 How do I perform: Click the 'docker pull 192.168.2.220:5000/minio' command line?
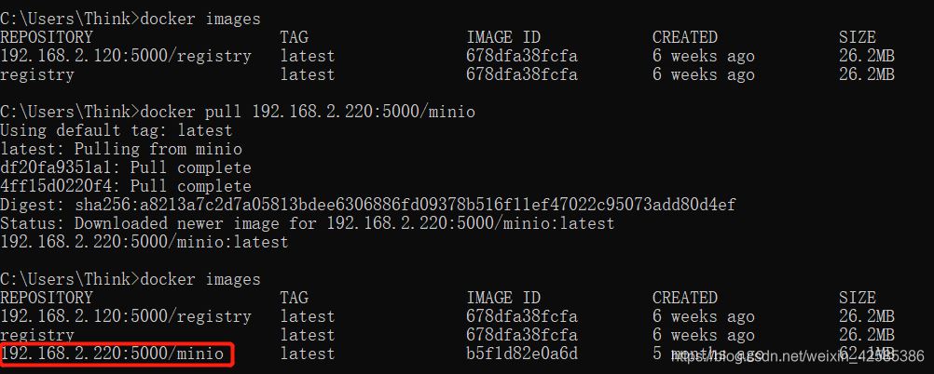(x=238, y=112)
